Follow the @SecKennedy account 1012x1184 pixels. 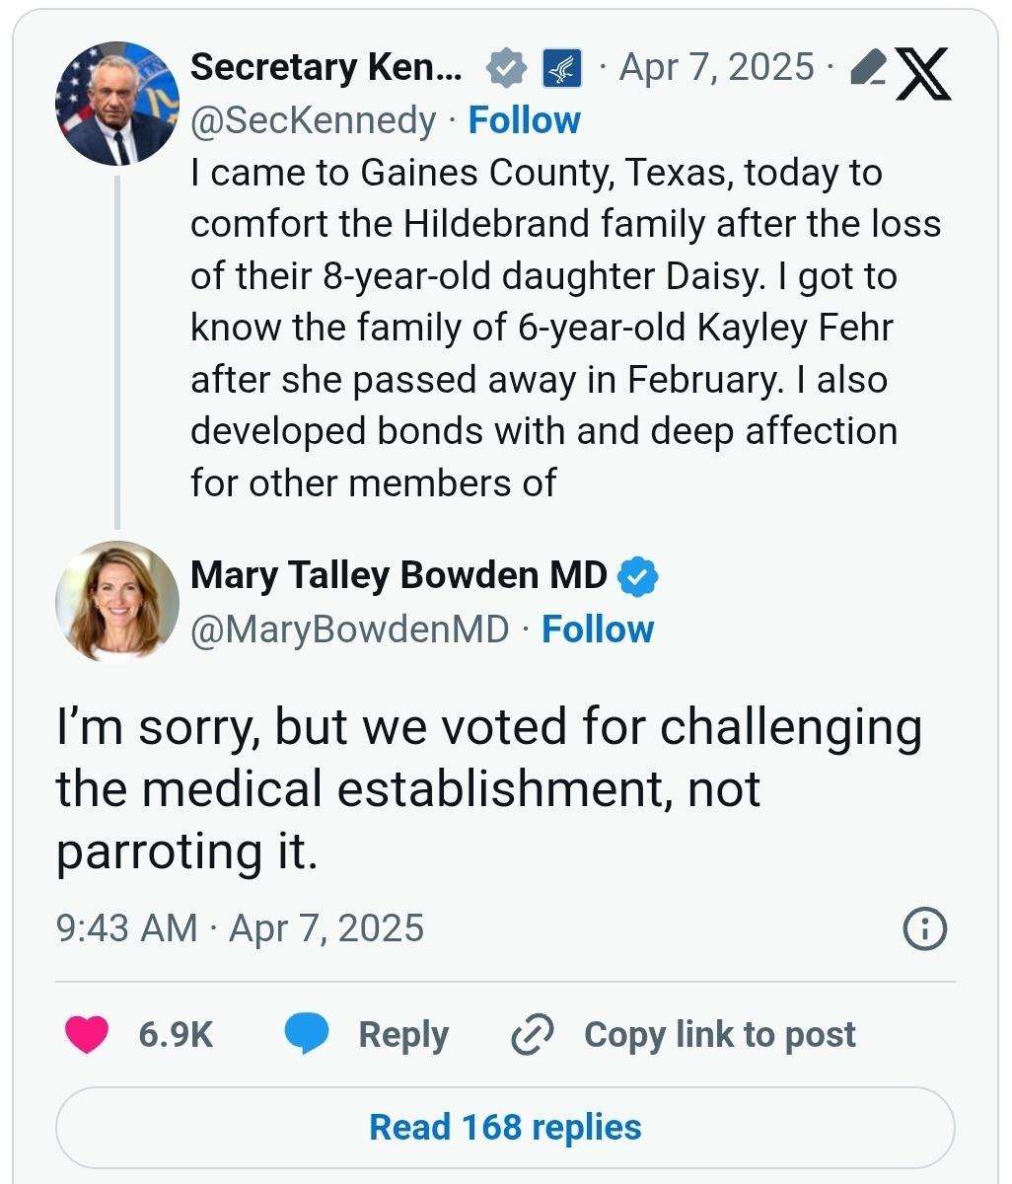[x=524, y=120]
